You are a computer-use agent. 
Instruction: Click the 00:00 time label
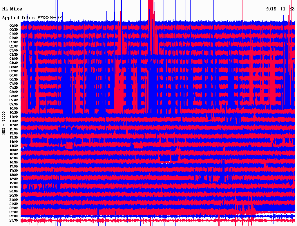(14, 25)
